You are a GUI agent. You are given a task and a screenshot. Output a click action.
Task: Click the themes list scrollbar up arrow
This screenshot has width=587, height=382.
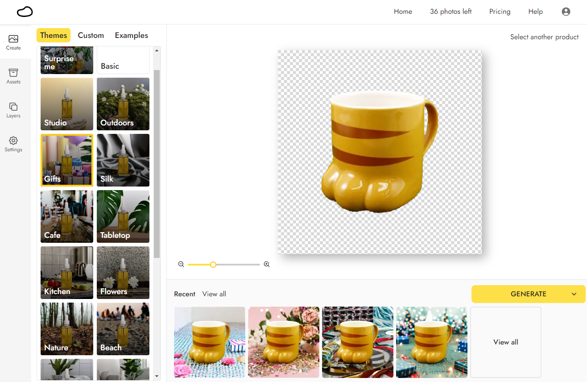click(x=157, y=50)
